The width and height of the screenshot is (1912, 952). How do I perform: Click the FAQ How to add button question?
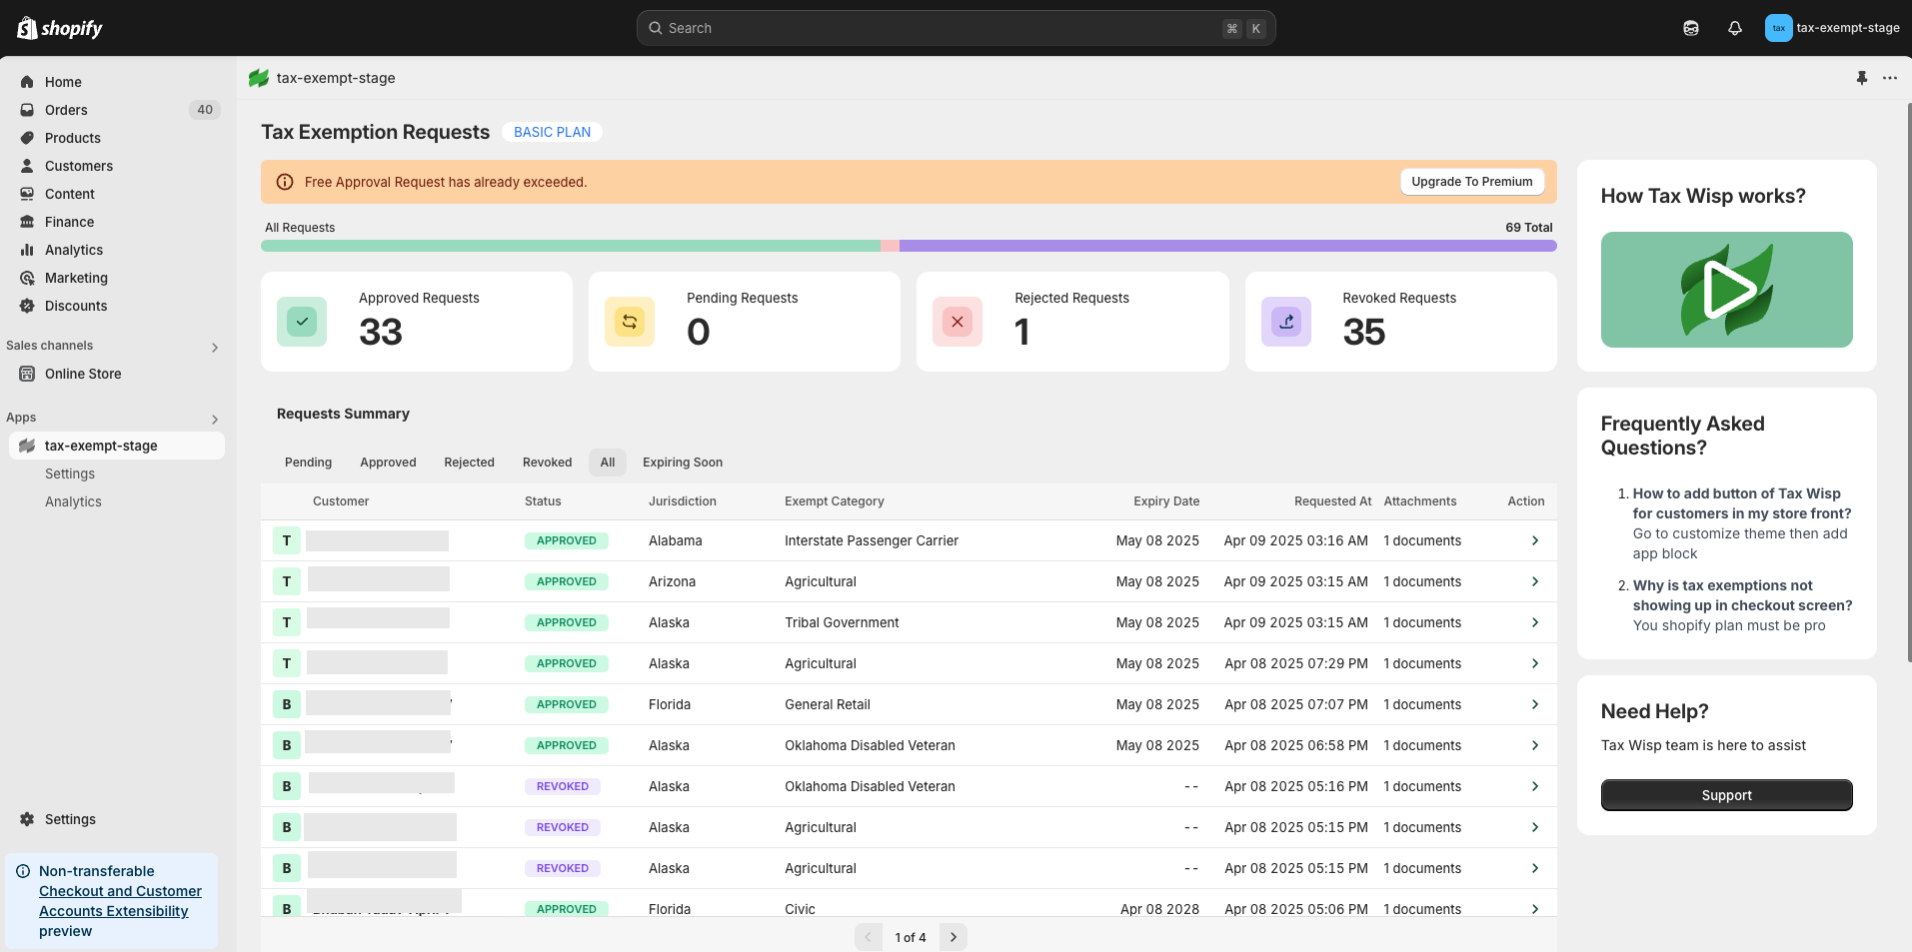pyautogui.click(x=1742, y=503)
